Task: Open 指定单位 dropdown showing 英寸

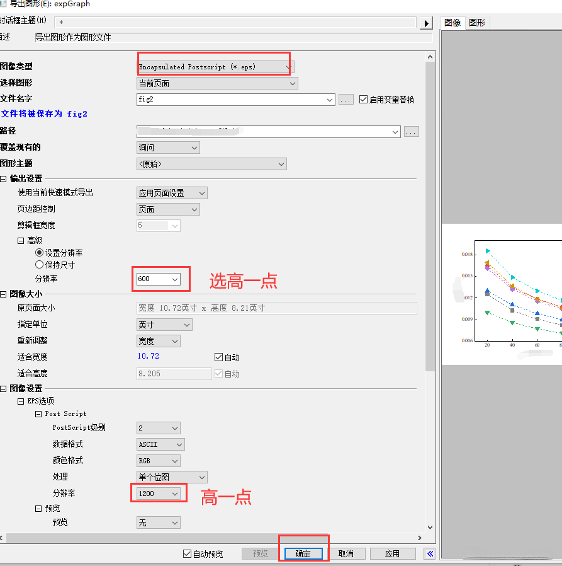Action: click(164, 325)
